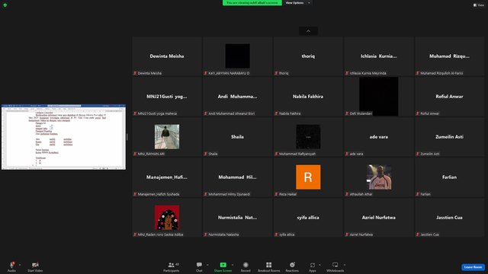
Task: Select Reza Haikal orange R avatar
Action: tap(308, 177)
